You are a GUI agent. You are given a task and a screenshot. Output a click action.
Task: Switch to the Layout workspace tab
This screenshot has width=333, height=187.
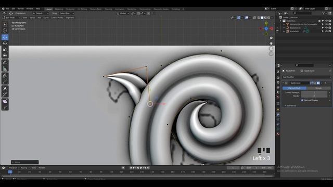[x=48, y=9]
